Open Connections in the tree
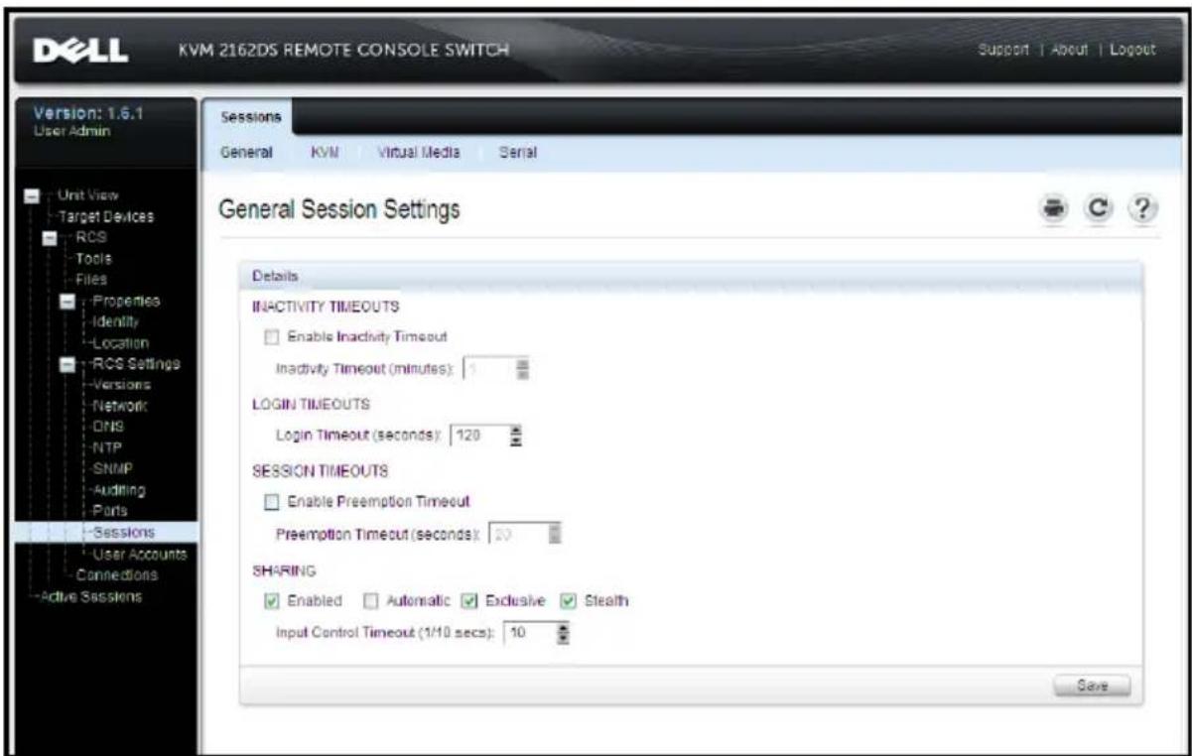 pos(118,576)
